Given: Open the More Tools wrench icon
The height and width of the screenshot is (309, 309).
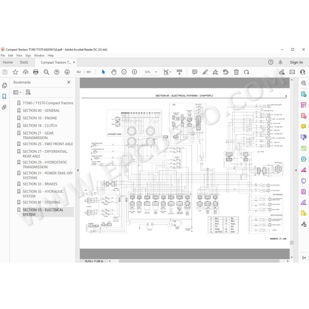Looking at the screenshot, I should [x=304, y=224].
